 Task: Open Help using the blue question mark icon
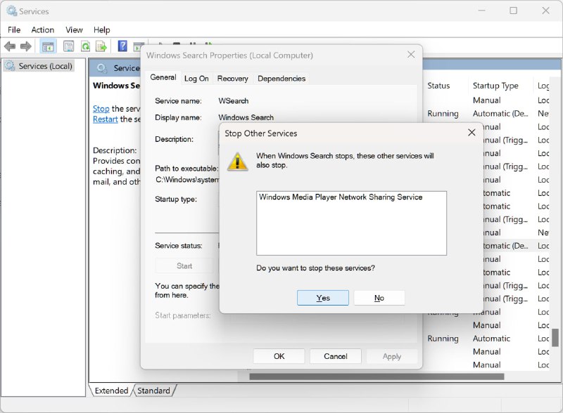[x=122, y=46]
